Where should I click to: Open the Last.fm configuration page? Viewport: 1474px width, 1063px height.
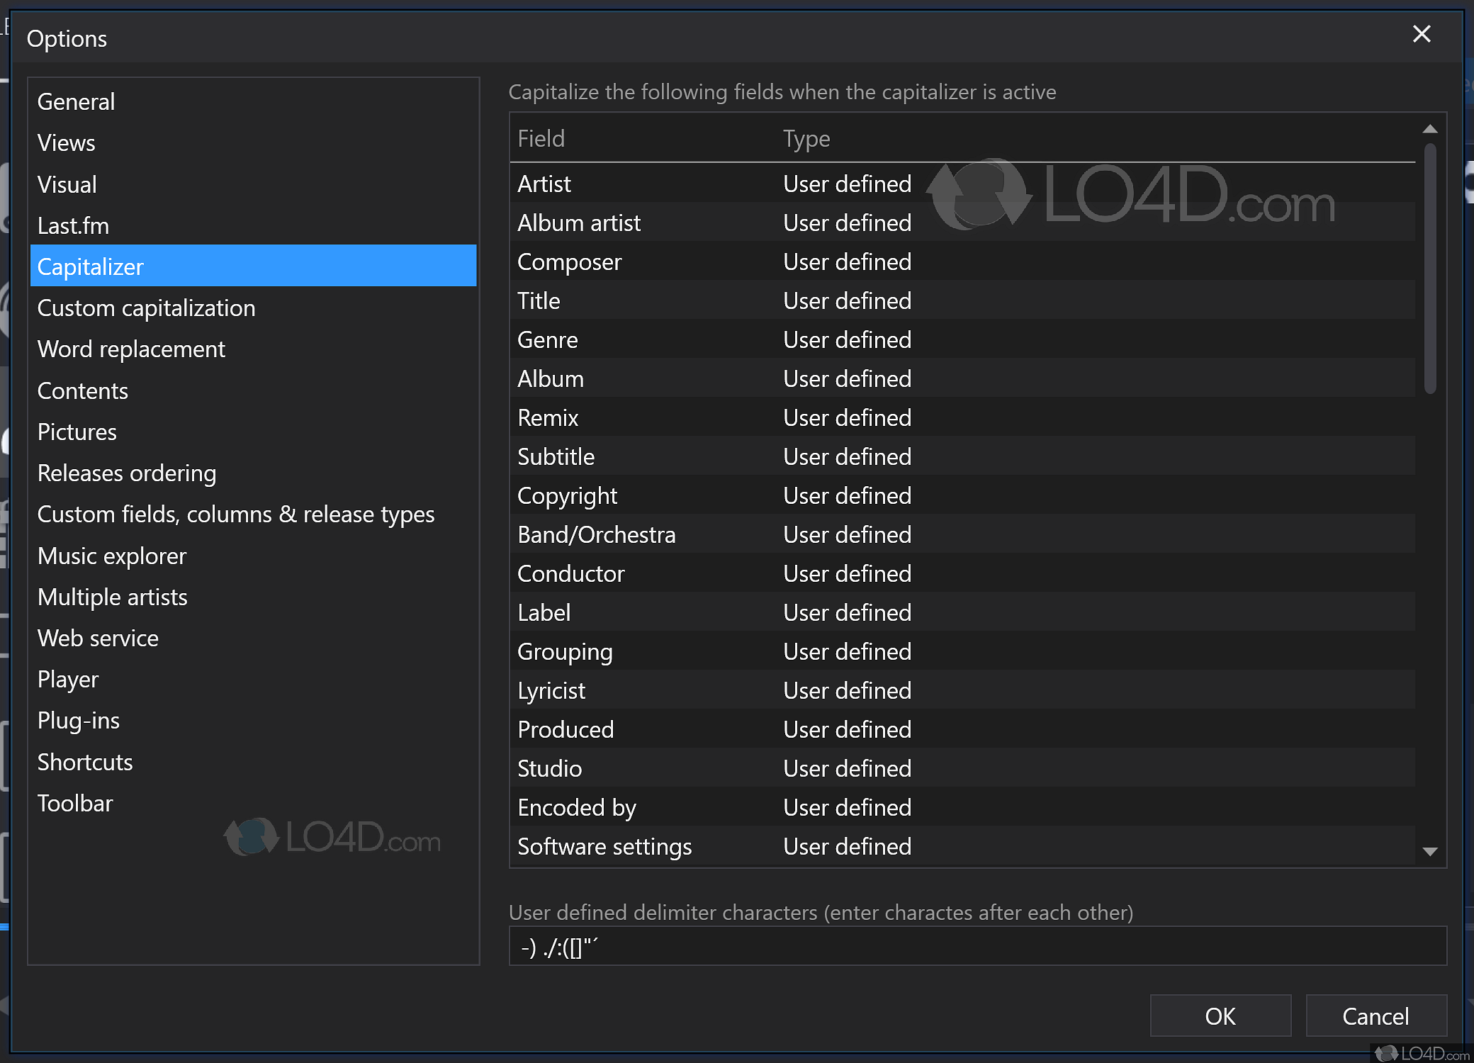(73, 225)
